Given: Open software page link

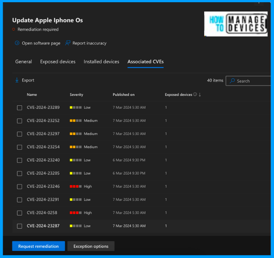Looking at the screenshot, I should tap(41, 43).
